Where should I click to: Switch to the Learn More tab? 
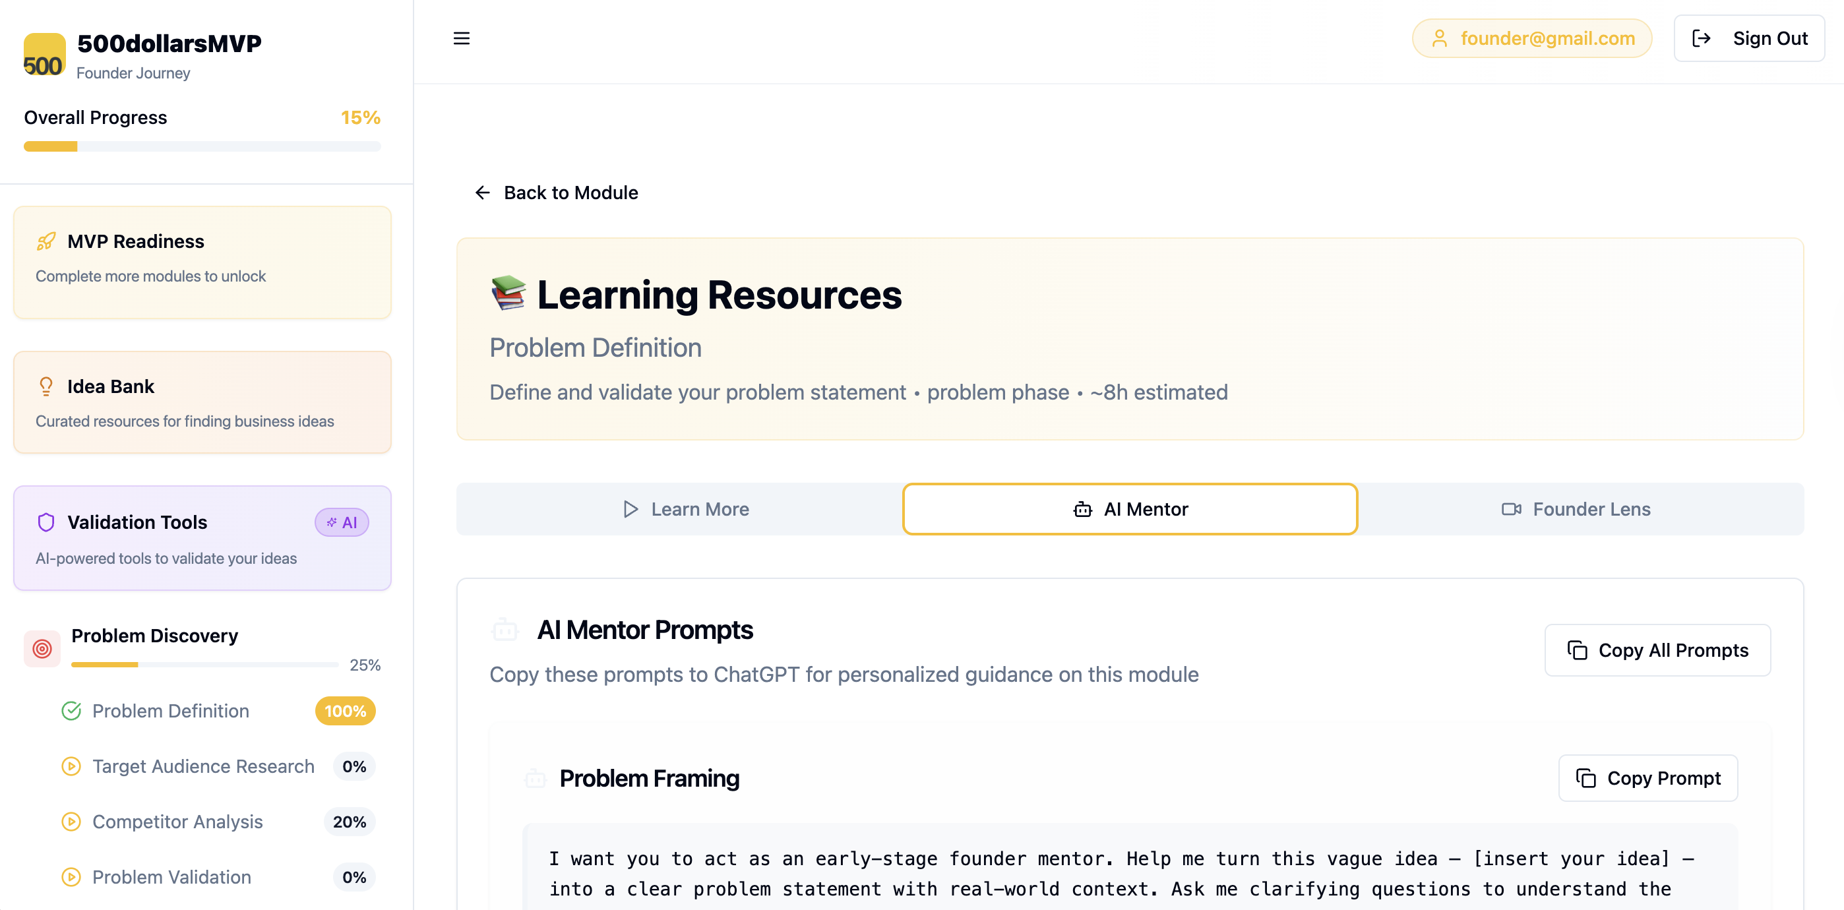[x=685, y=509]
